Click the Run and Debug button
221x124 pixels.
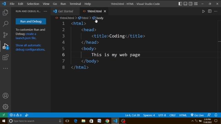[x=31, y=21]
